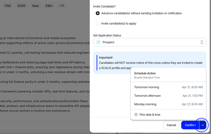211x134 pixels.
Task: Click the ES6+ skill tag
Action: pos(49,6)
